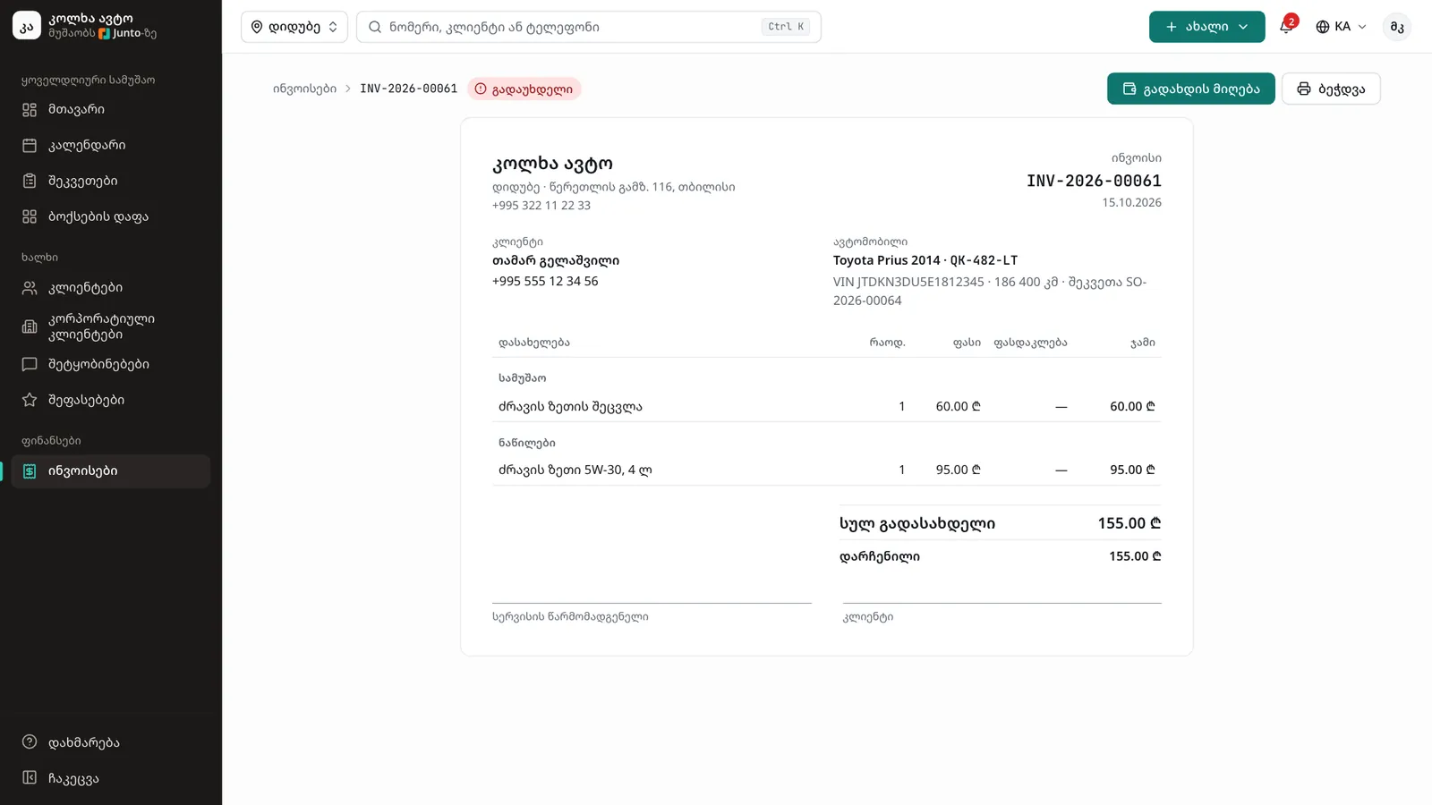
Task: Select row ძრავის ზეთი 5W-30, 4 ლ
Action: [826, 470]
